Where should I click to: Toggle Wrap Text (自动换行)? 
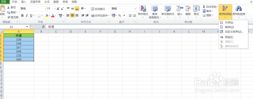click(98, 9)
